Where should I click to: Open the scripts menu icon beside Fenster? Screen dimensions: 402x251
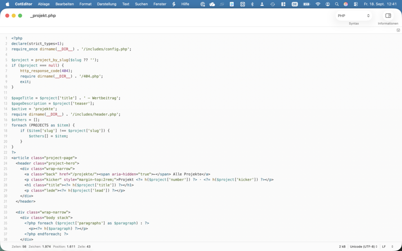tap(174, 4)
